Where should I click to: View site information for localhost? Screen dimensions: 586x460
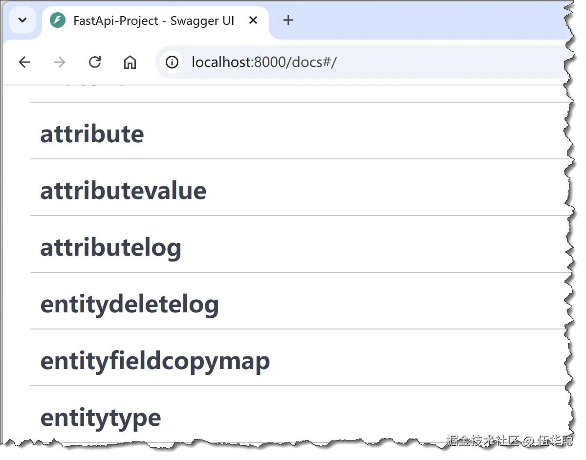tap(172, 62)
